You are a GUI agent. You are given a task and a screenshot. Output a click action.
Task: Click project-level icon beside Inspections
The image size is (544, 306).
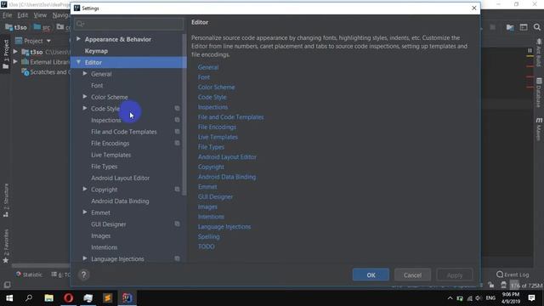(177, 120)
